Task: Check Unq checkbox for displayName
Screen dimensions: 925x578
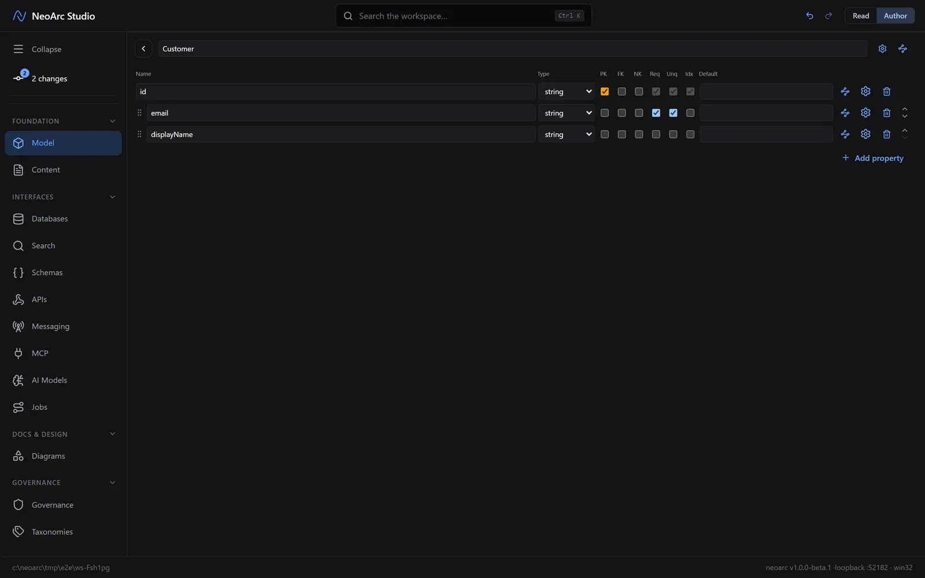Action: (673, 134)
